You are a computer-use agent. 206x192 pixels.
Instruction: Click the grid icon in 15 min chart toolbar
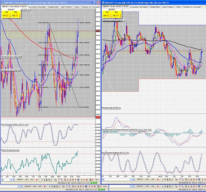pos(168,179)
